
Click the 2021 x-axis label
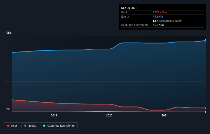click(165, 115)
